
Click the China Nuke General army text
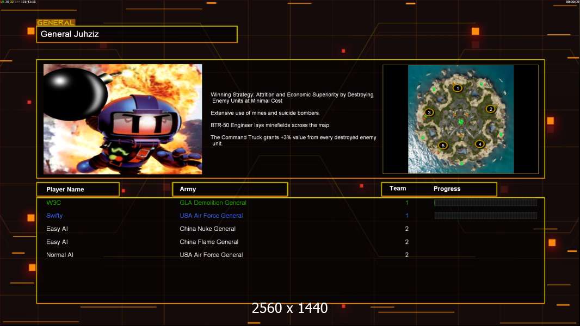[207, 229]
